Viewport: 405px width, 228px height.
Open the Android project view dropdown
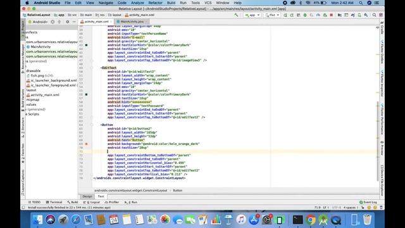coord(38,22)
